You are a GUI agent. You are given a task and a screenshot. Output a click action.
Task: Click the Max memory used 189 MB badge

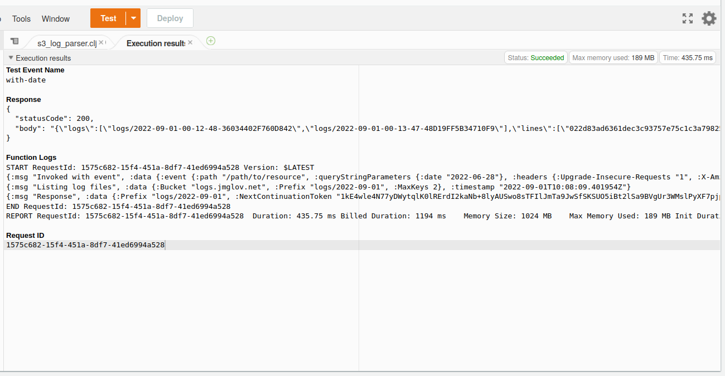pyautogui.click(x=613, y=58)
